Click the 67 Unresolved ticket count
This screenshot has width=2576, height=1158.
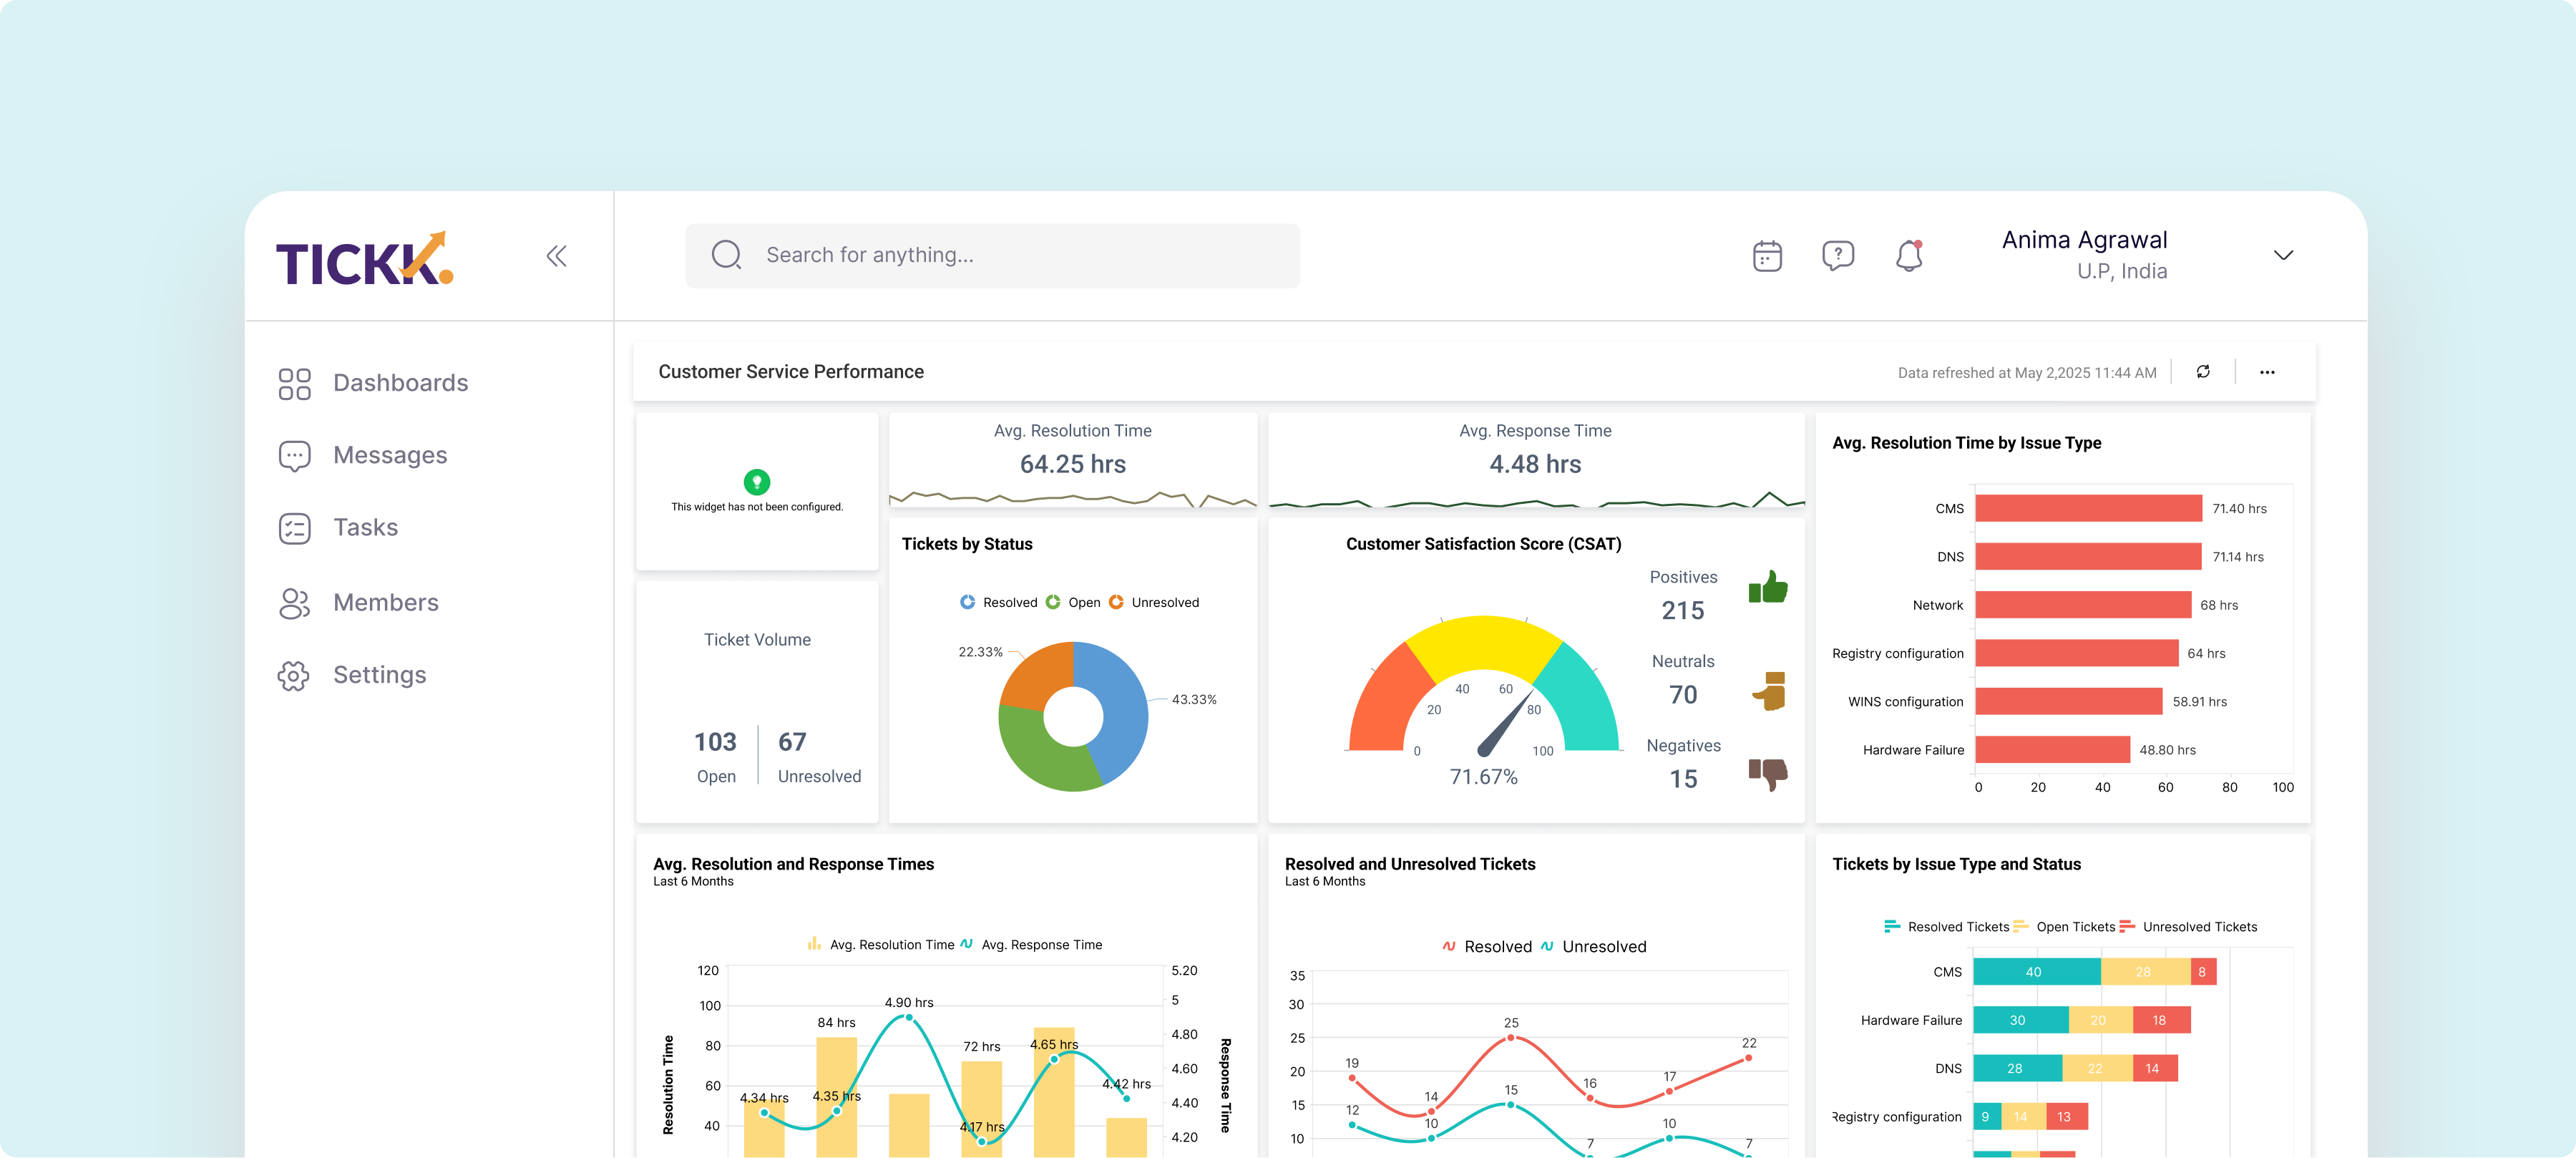click(x=792, y=742)
